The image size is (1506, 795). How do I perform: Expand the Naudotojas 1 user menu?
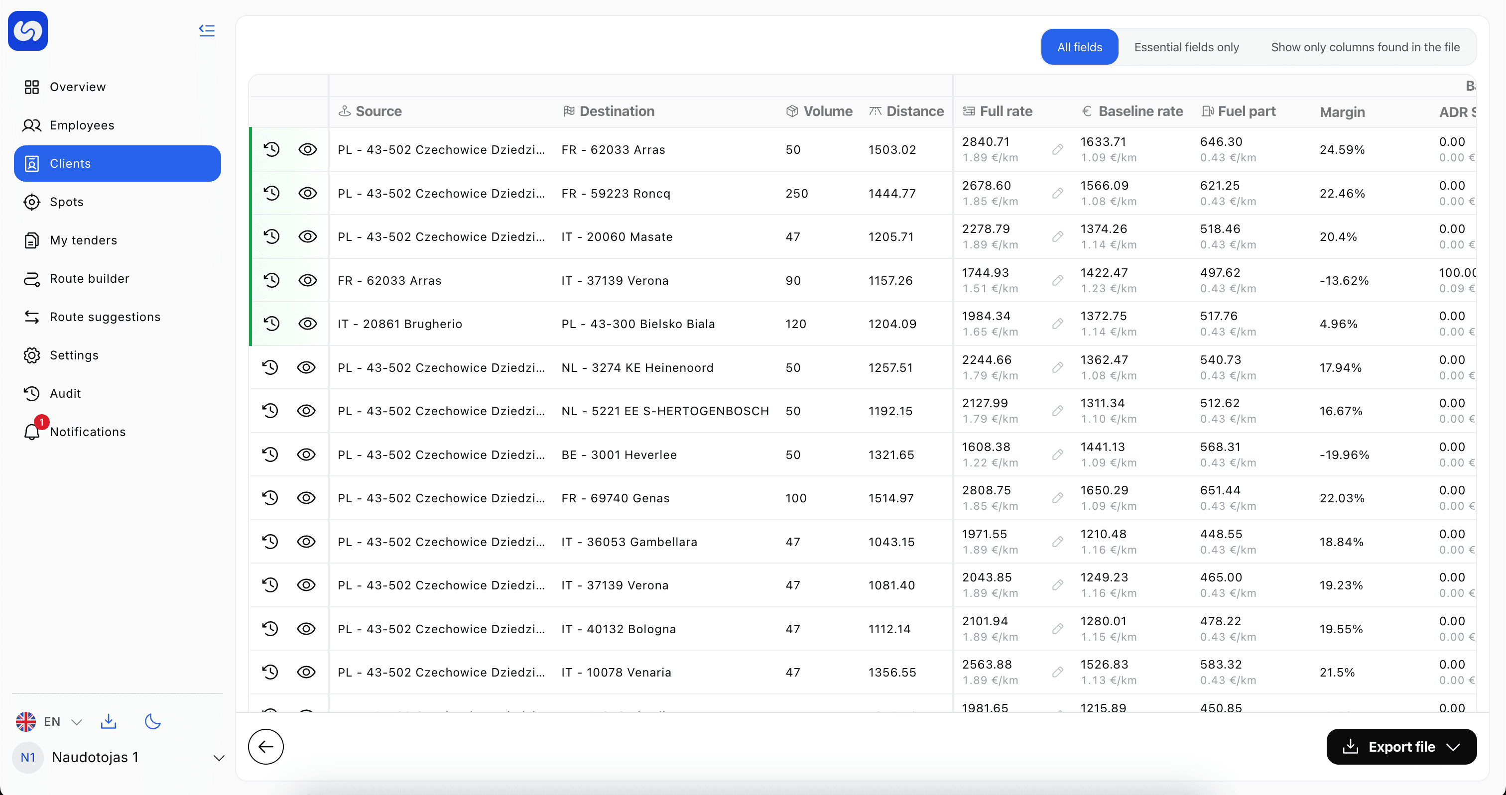click(x=119, y=758)
